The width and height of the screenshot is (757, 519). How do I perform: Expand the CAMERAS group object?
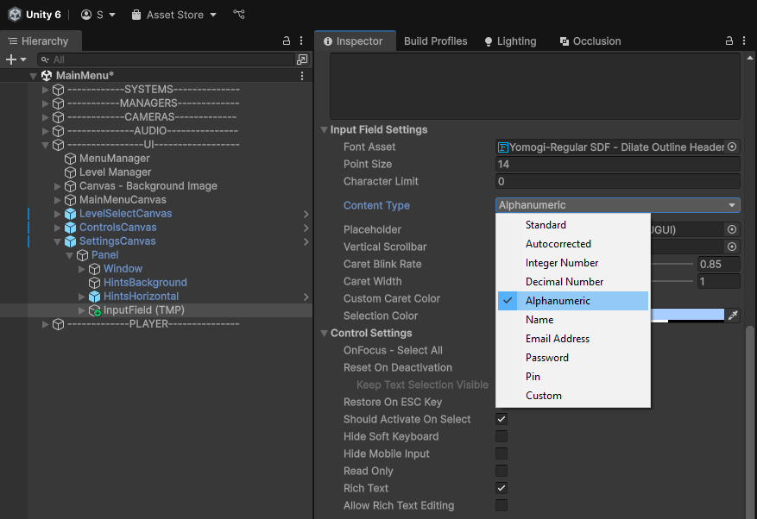(x=46, y=117)
